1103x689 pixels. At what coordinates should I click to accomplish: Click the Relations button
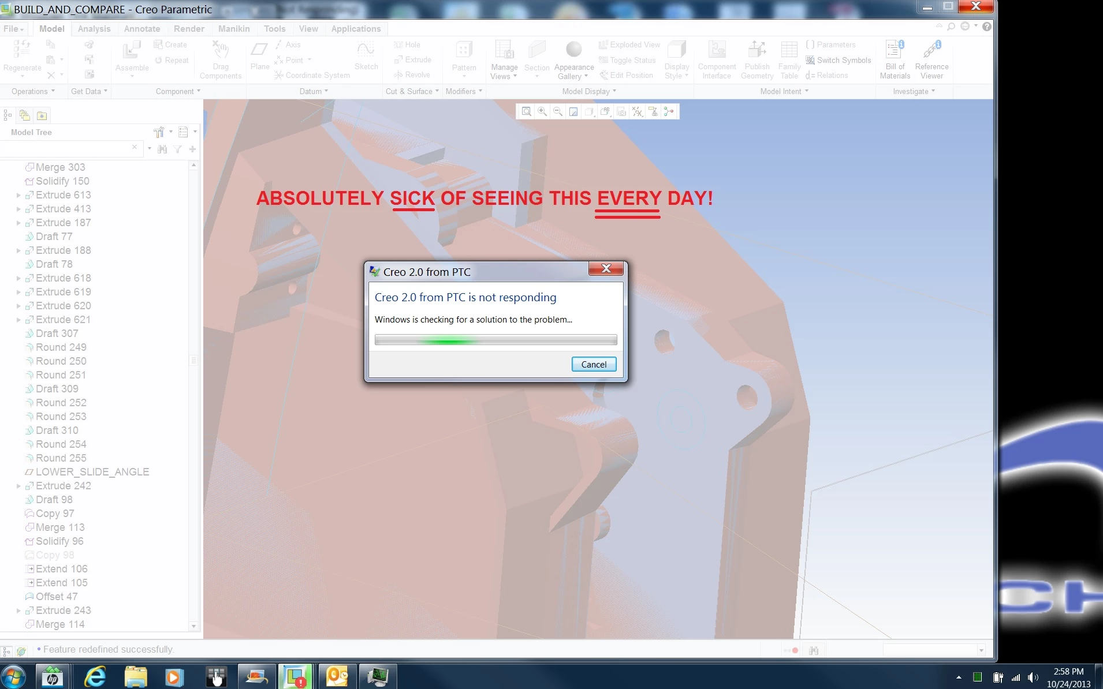[826, 75]
